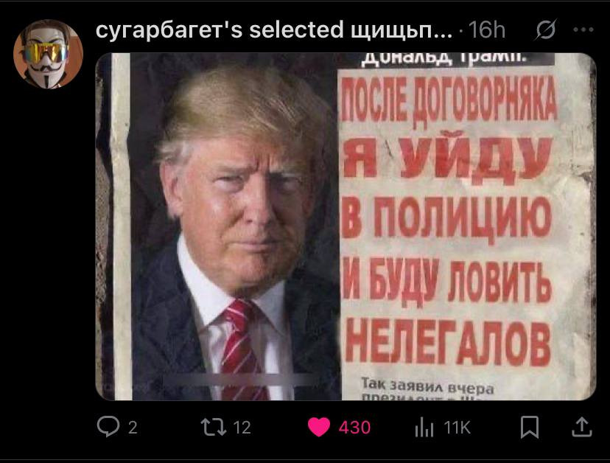This screenshot has width=610, height=463.
Task: Click the Grok slashed-circle icon
Action: [546, 29]
